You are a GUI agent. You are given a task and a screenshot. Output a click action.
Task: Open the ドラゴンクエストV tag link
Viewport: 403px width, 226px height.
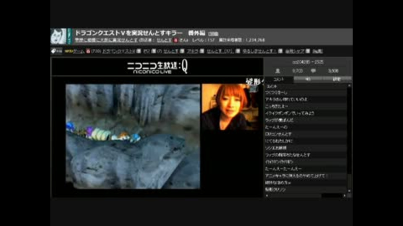tap(118, 51)
